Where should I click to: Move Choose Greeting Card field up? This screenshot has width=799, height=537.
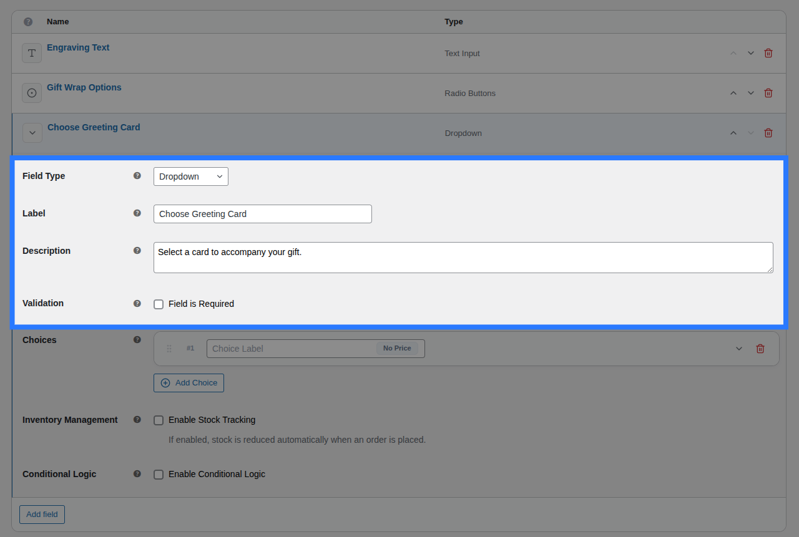tap(733, 133)
